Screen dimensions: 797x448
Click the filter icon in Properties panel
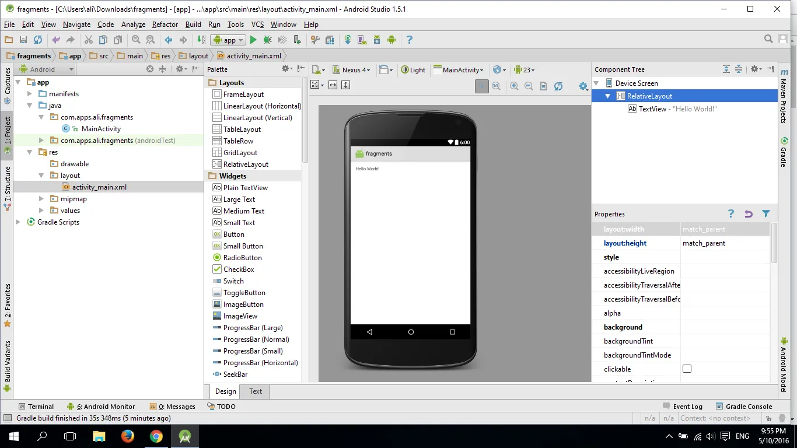(765, 214)
